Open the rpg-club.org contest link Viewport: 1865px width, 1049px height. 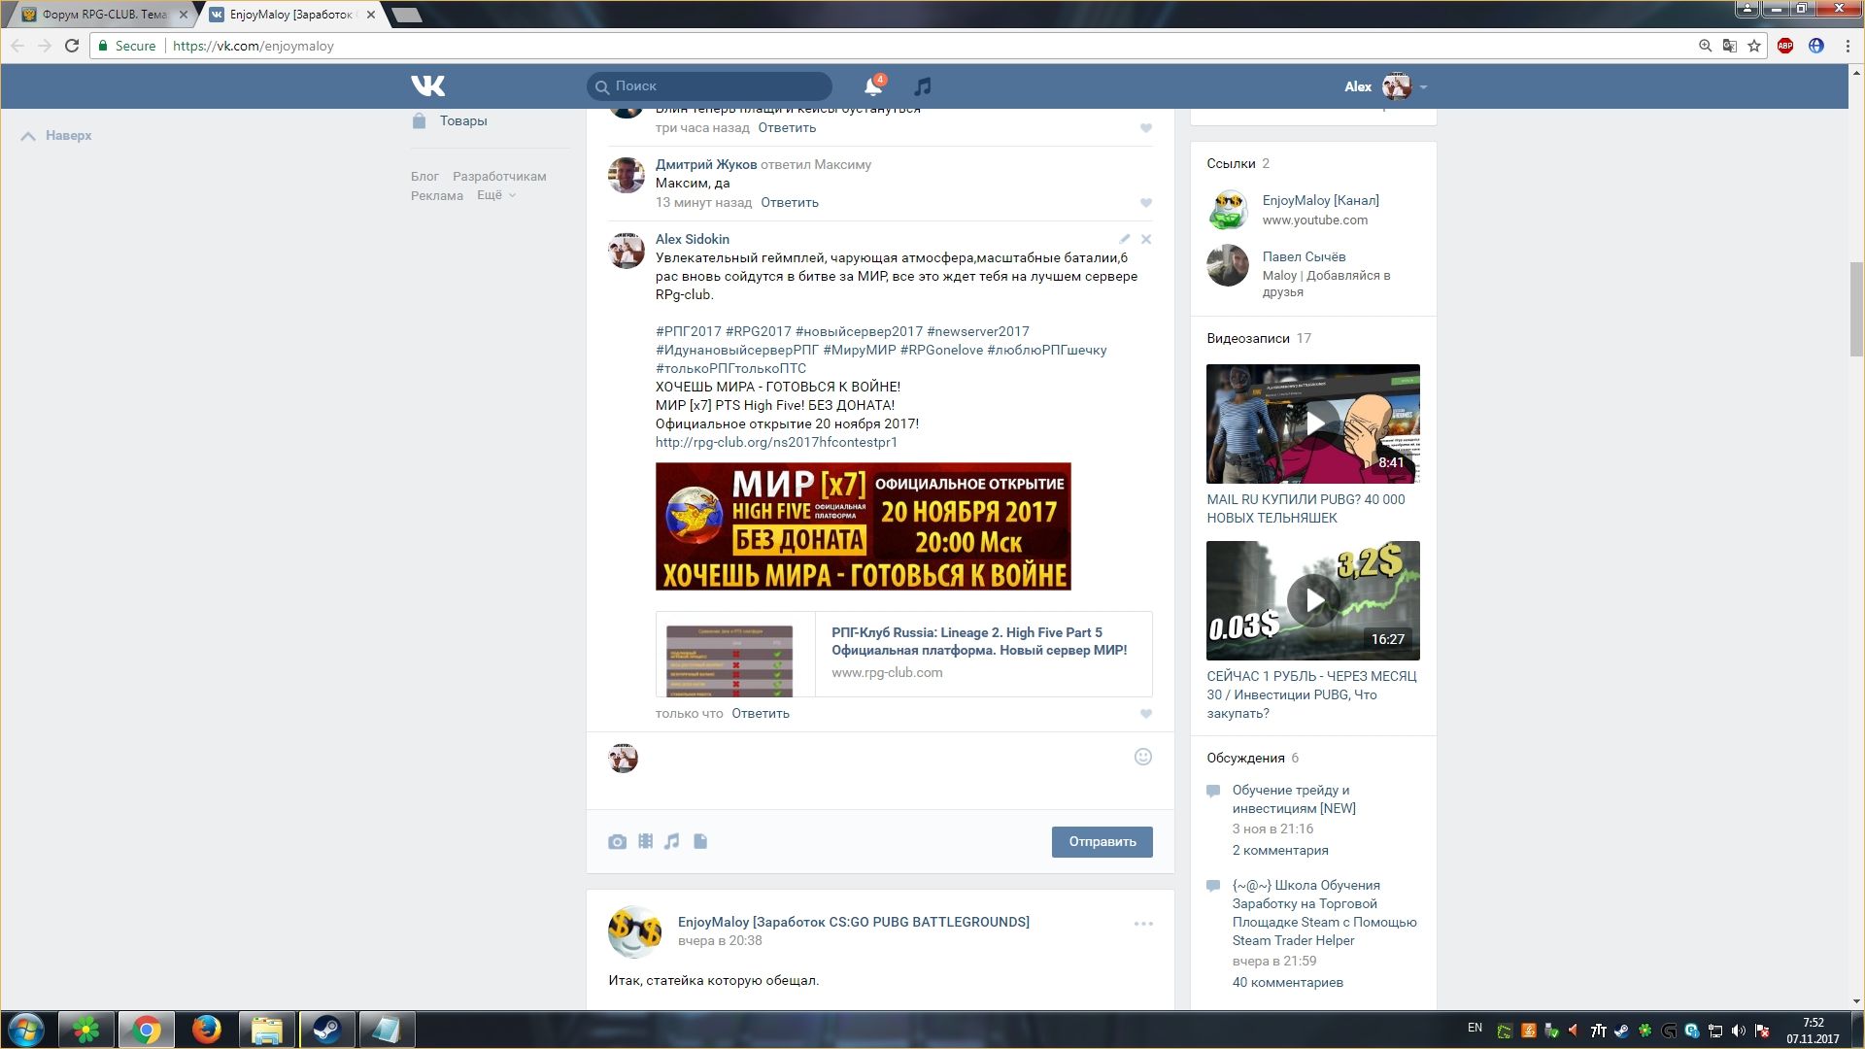click(x=775, y=442)
